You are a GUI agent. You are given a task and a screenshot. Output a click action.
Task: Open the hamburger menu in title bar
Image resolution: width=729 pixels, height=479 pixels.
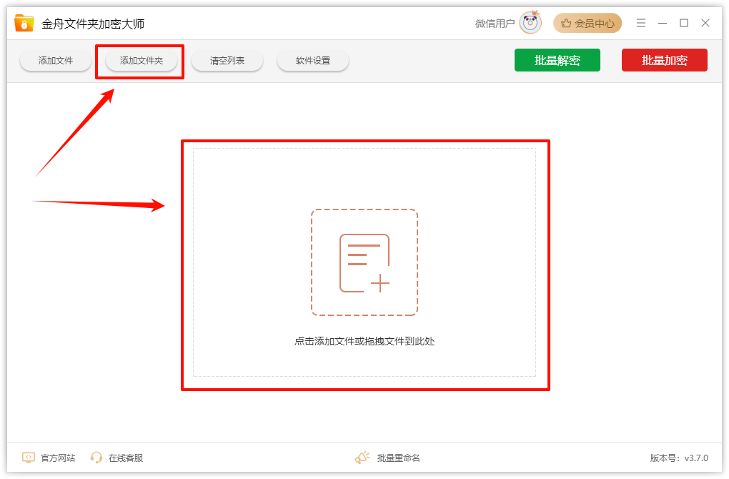[x=641, y=24]
